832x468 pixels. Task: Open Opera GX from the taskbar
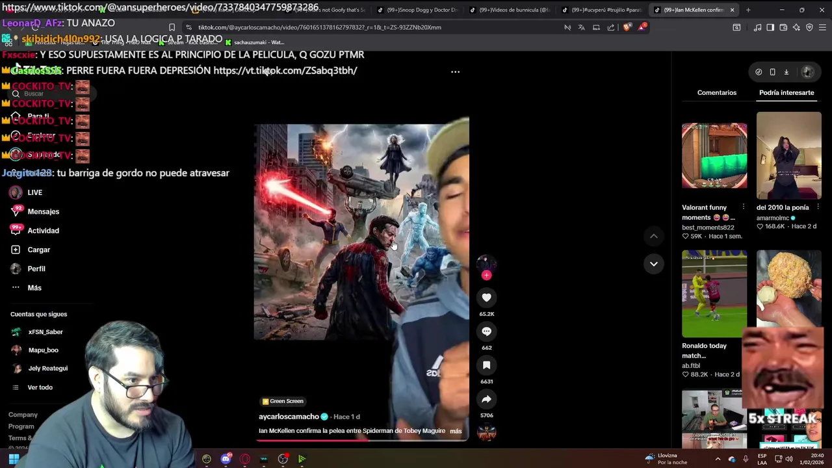(x=244, y=459)
